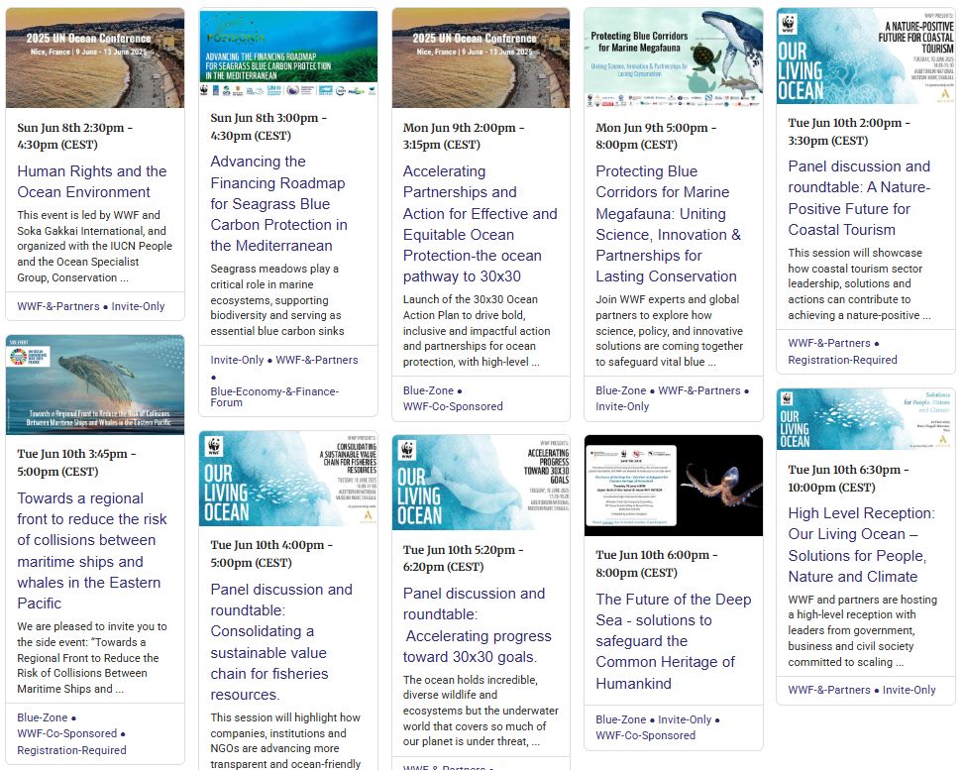Click Registration-Required tag on Coastal Tourism card
This screenshot has height=770, width=964.
pos(842,360)
